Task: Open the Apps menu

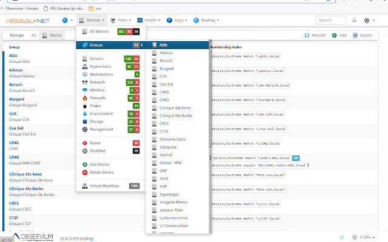Action: tap(176, 20)
